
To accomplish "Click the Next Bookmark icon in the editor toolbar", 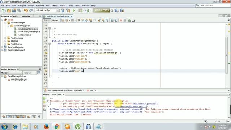I will [x=103, y=20].
